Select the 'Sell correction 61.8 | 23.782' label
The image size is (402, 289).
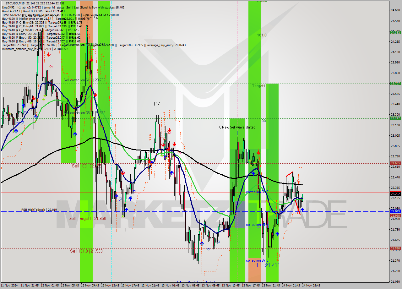pyautogui.click(x=84, y=80)
